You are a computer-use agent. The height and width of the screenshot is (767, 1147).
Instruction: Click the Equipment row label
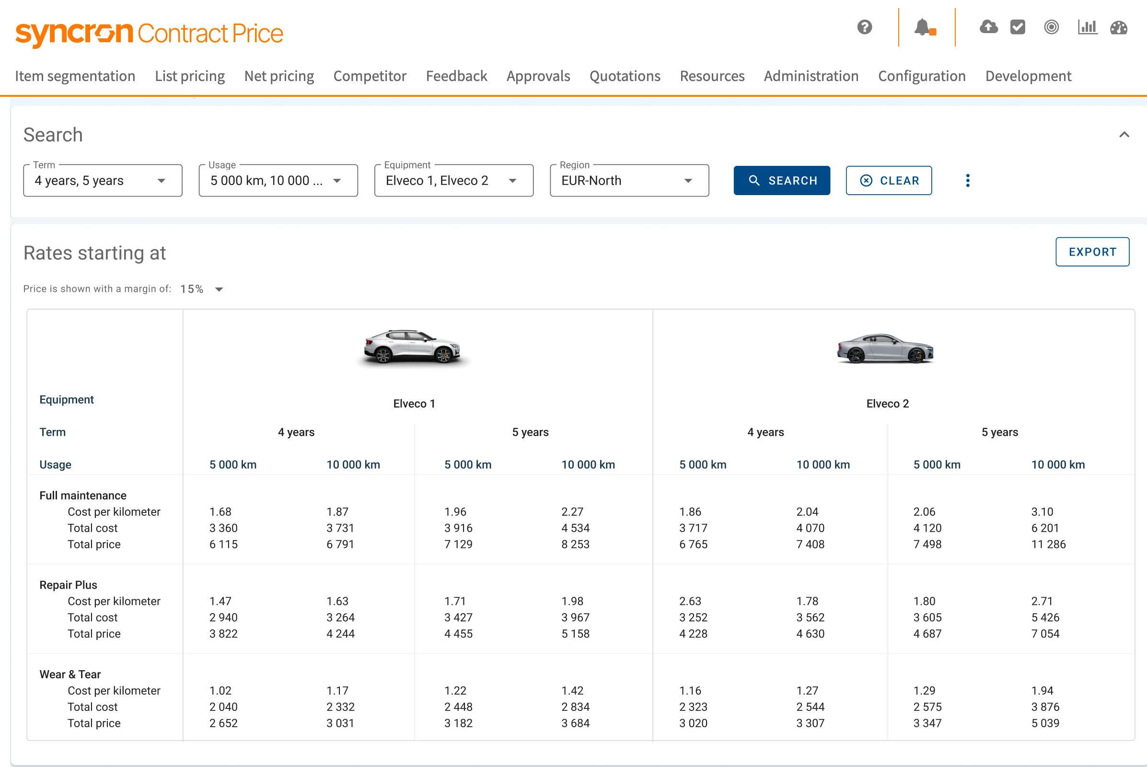pos(67,400)
